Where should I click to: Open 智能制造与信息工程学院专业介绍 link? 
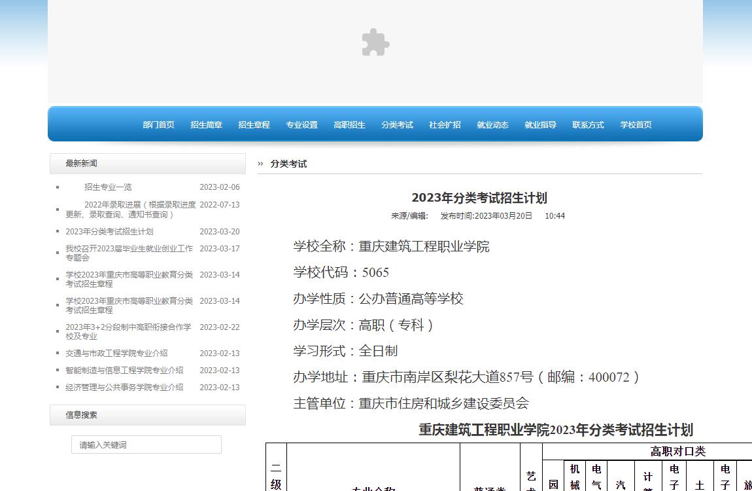pos(124,370)
